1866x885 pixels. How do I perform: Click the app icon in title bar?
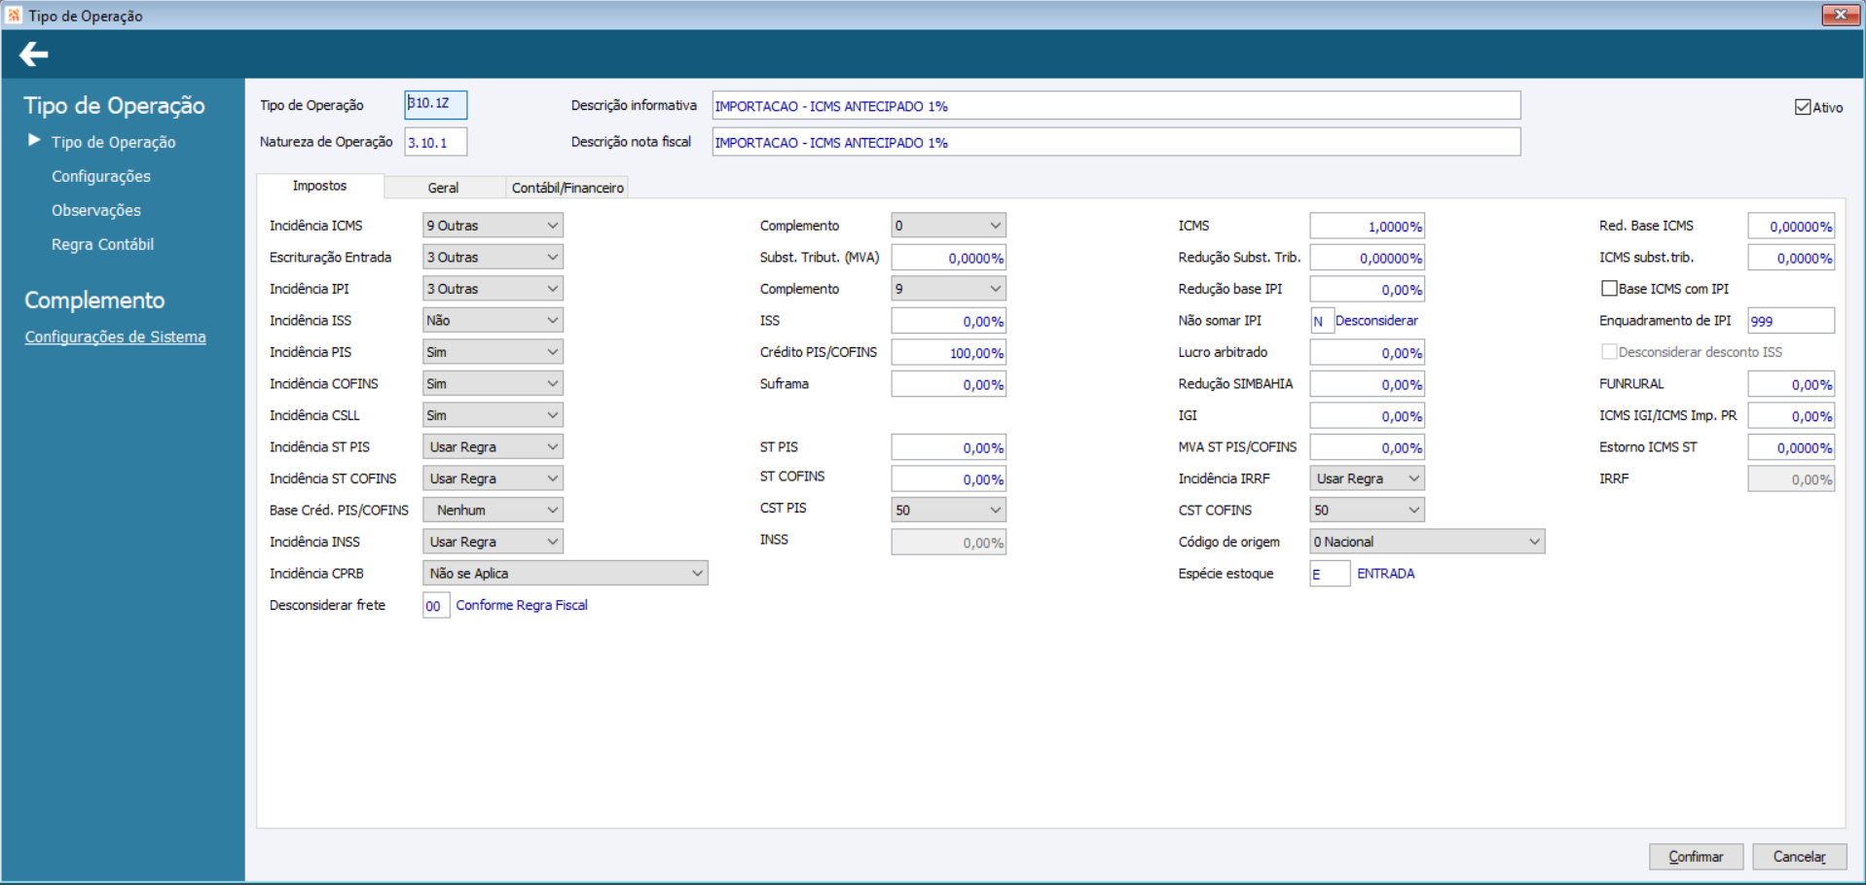14,16
